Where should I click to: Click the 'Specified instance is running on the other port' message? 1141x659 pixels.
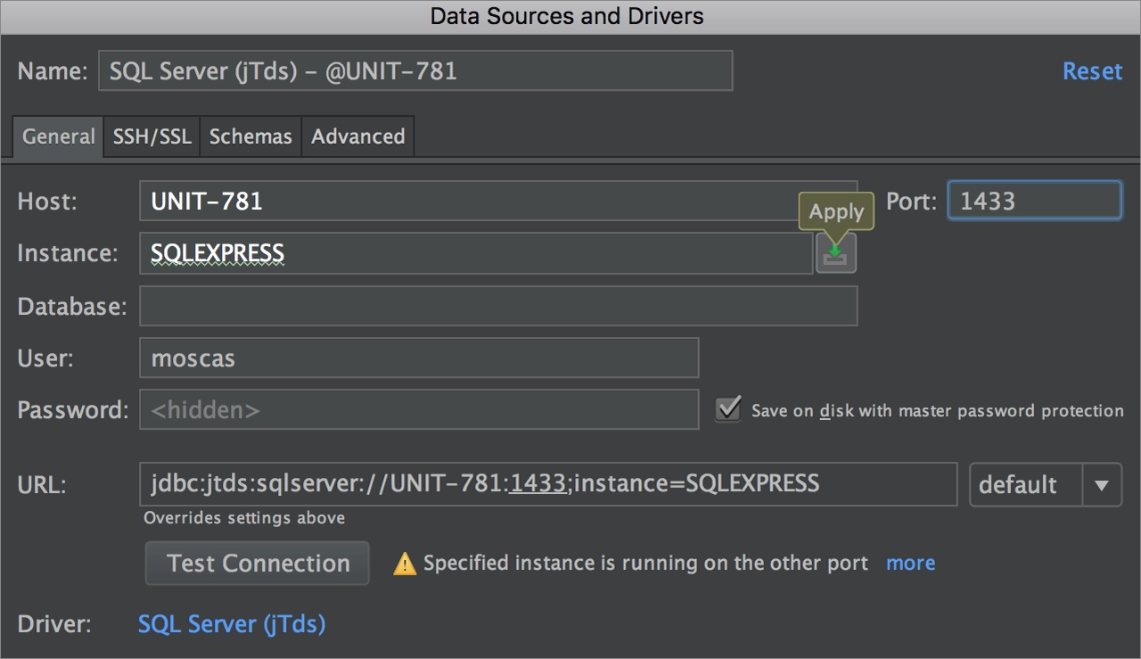point(645,564)
